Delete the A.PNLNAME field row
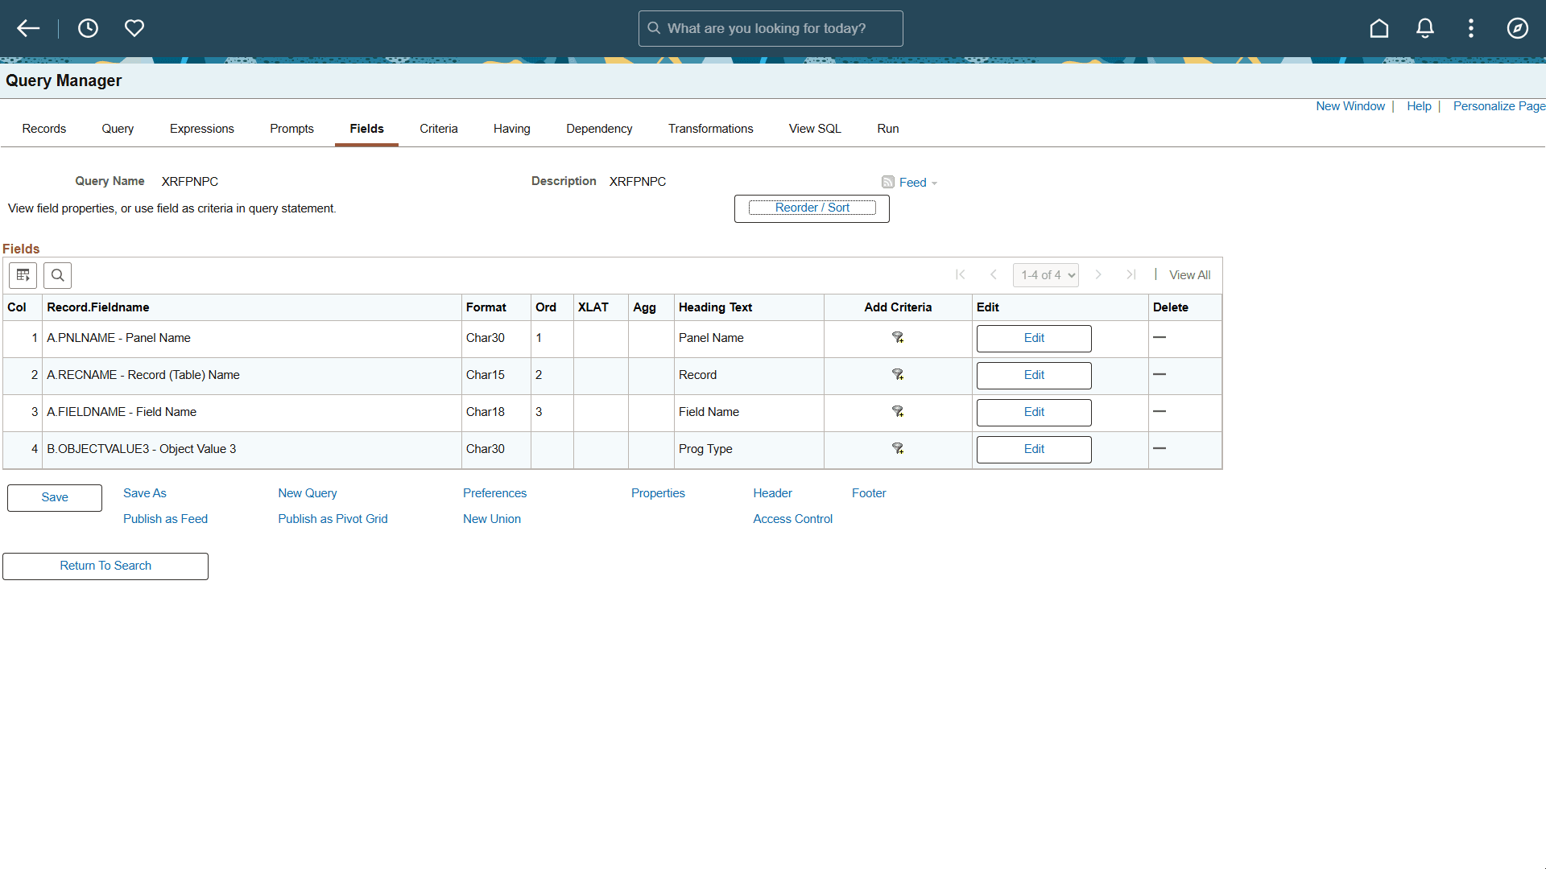Screen dimensions: 1546x869 point(1159,338)
